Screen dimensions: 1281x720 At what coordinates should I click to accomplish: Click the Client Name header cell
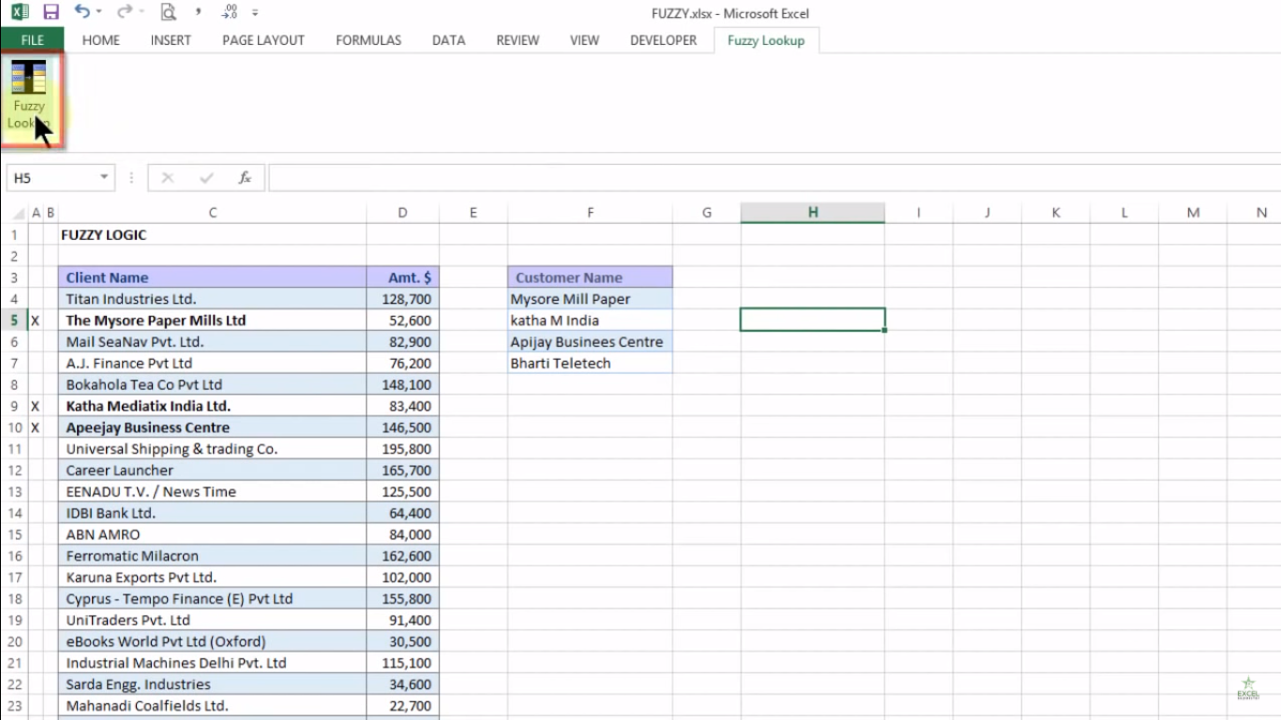(213, 277)
